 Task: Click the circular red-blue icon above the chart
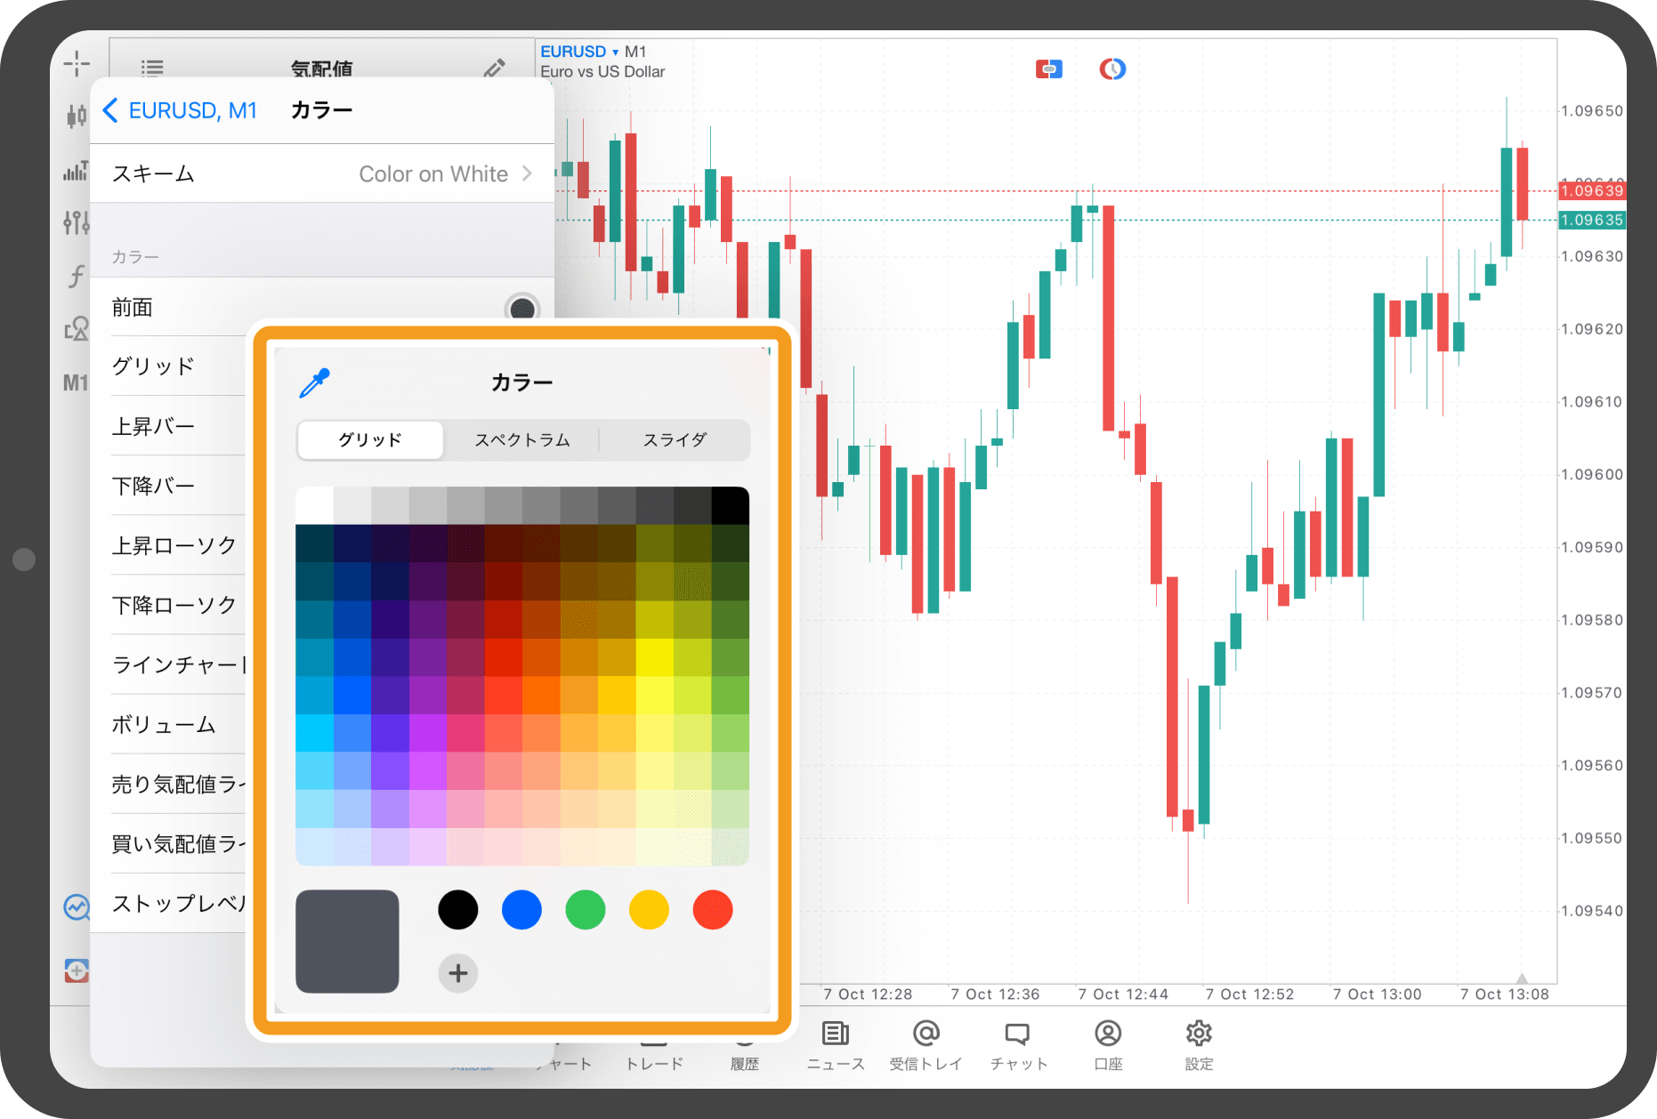(1112, 68)
